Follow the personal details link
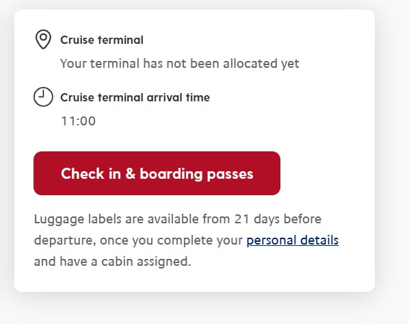This screenshot has height=324, width=409. click(x=293, y=240)
